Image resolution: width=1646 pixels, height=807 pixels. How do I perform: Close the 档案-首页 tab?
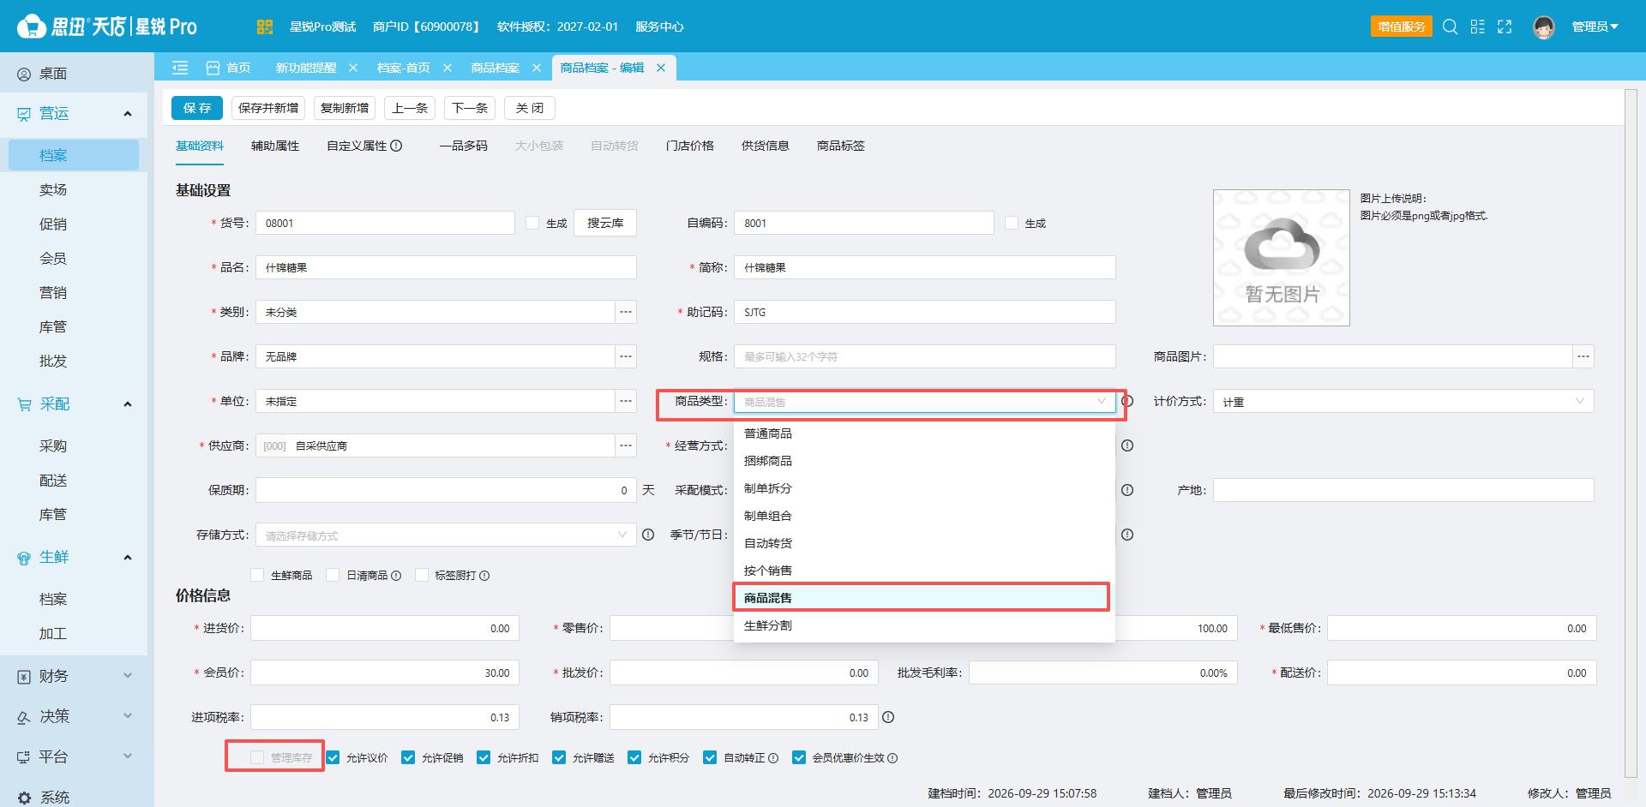(x=448, y=68)
